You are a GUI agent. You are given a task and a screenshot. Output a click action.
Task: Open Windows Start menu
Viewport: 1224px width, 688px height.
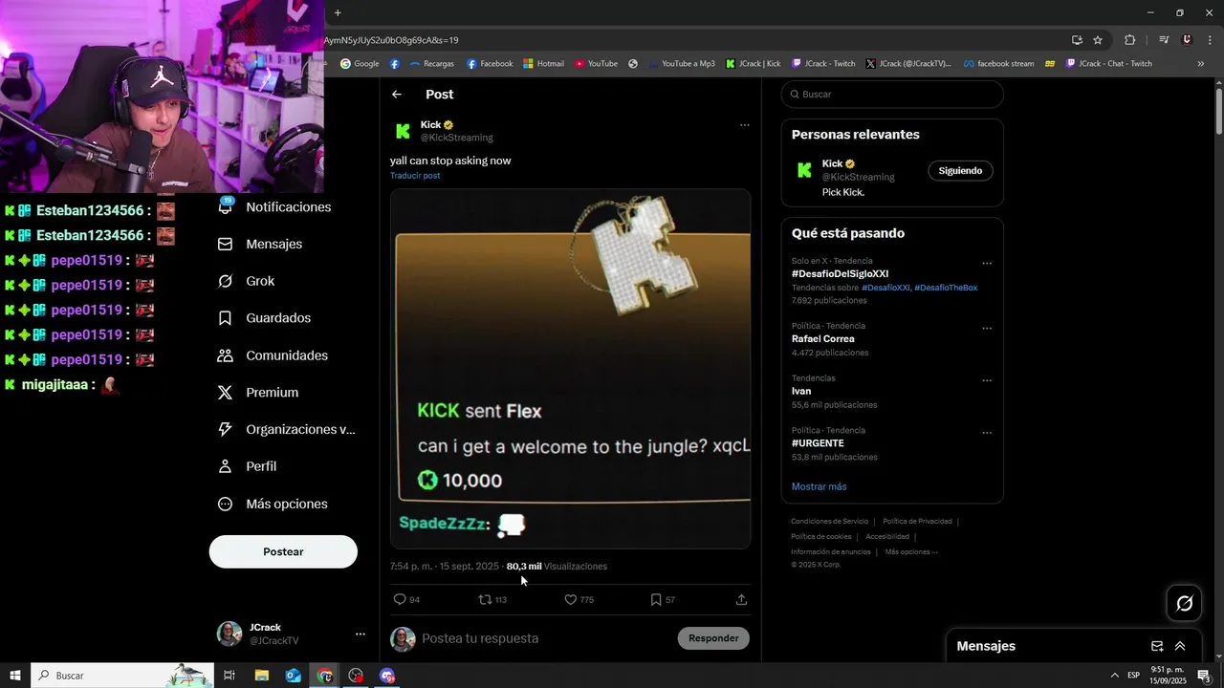tap(15, 676)
